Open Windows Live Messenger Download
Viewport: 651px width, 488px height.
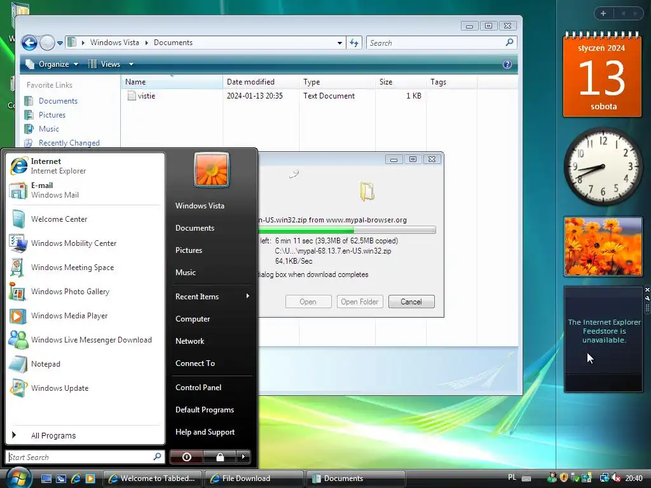85,339
